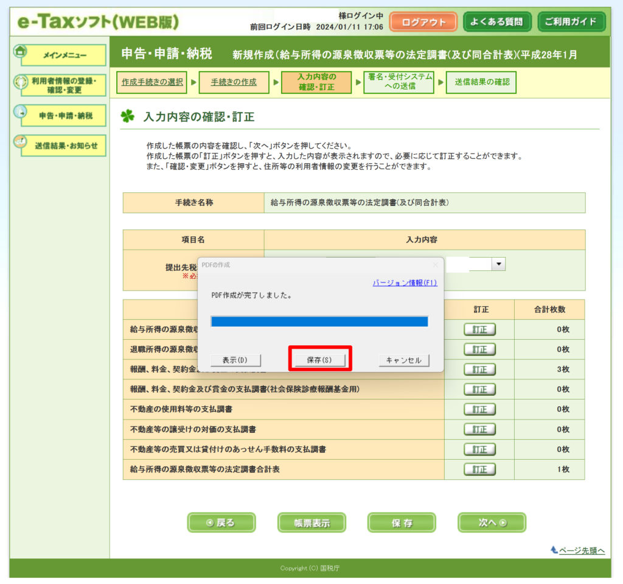Image resolution: width=623 pixels, height=584 pixels.
Task: Click the Main Menu (メインメニュー) home icon
Action: click(x=19, y=52)
